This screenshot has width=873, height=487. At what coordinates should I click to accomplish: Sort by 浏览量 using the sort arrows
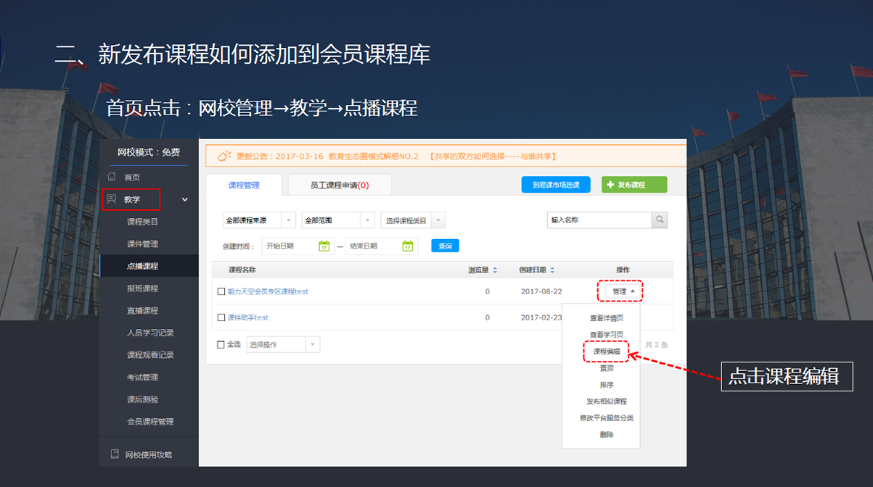point(495,270)
